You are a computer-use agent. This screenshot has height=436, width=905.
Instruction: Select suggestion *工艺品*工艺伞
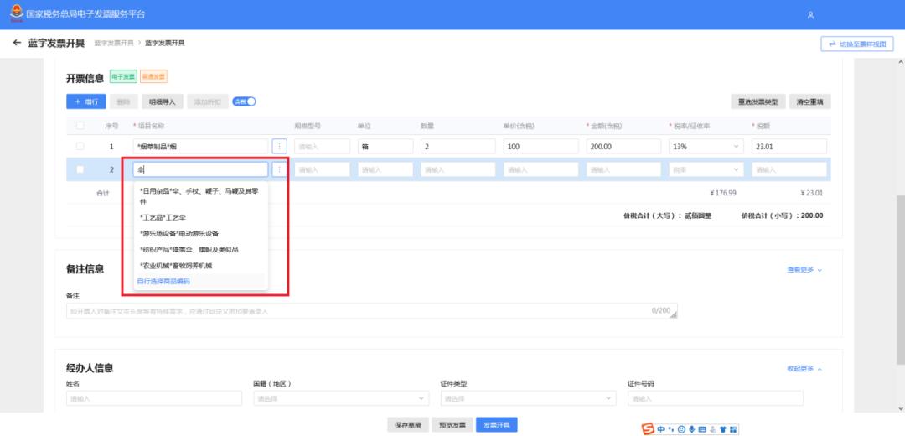[163, 217]
